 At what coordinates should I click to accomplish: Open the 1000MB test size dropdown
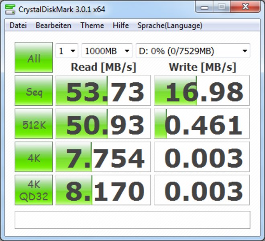click(x=107, y=51)
